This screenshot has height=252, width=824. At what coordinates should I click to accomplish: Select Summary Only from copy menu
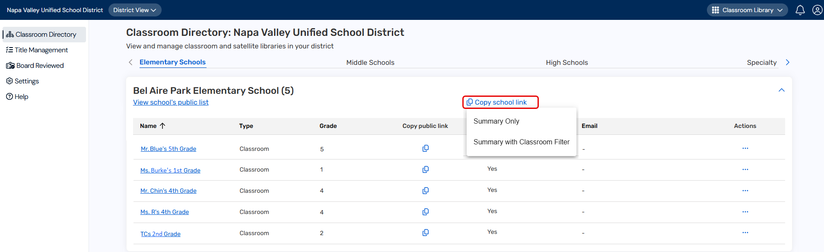point(496,121)
